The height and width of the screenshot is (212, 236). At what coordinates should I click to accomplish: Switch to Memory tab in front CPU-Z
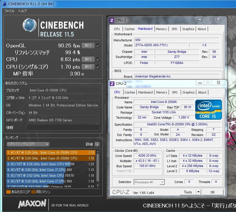[x=162, y=92]
